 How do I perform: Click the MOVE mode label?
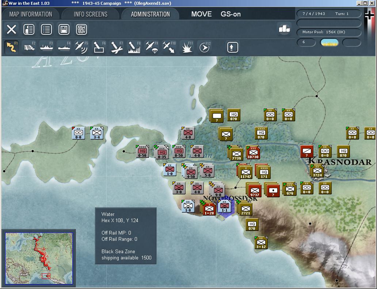coord(202,14)
